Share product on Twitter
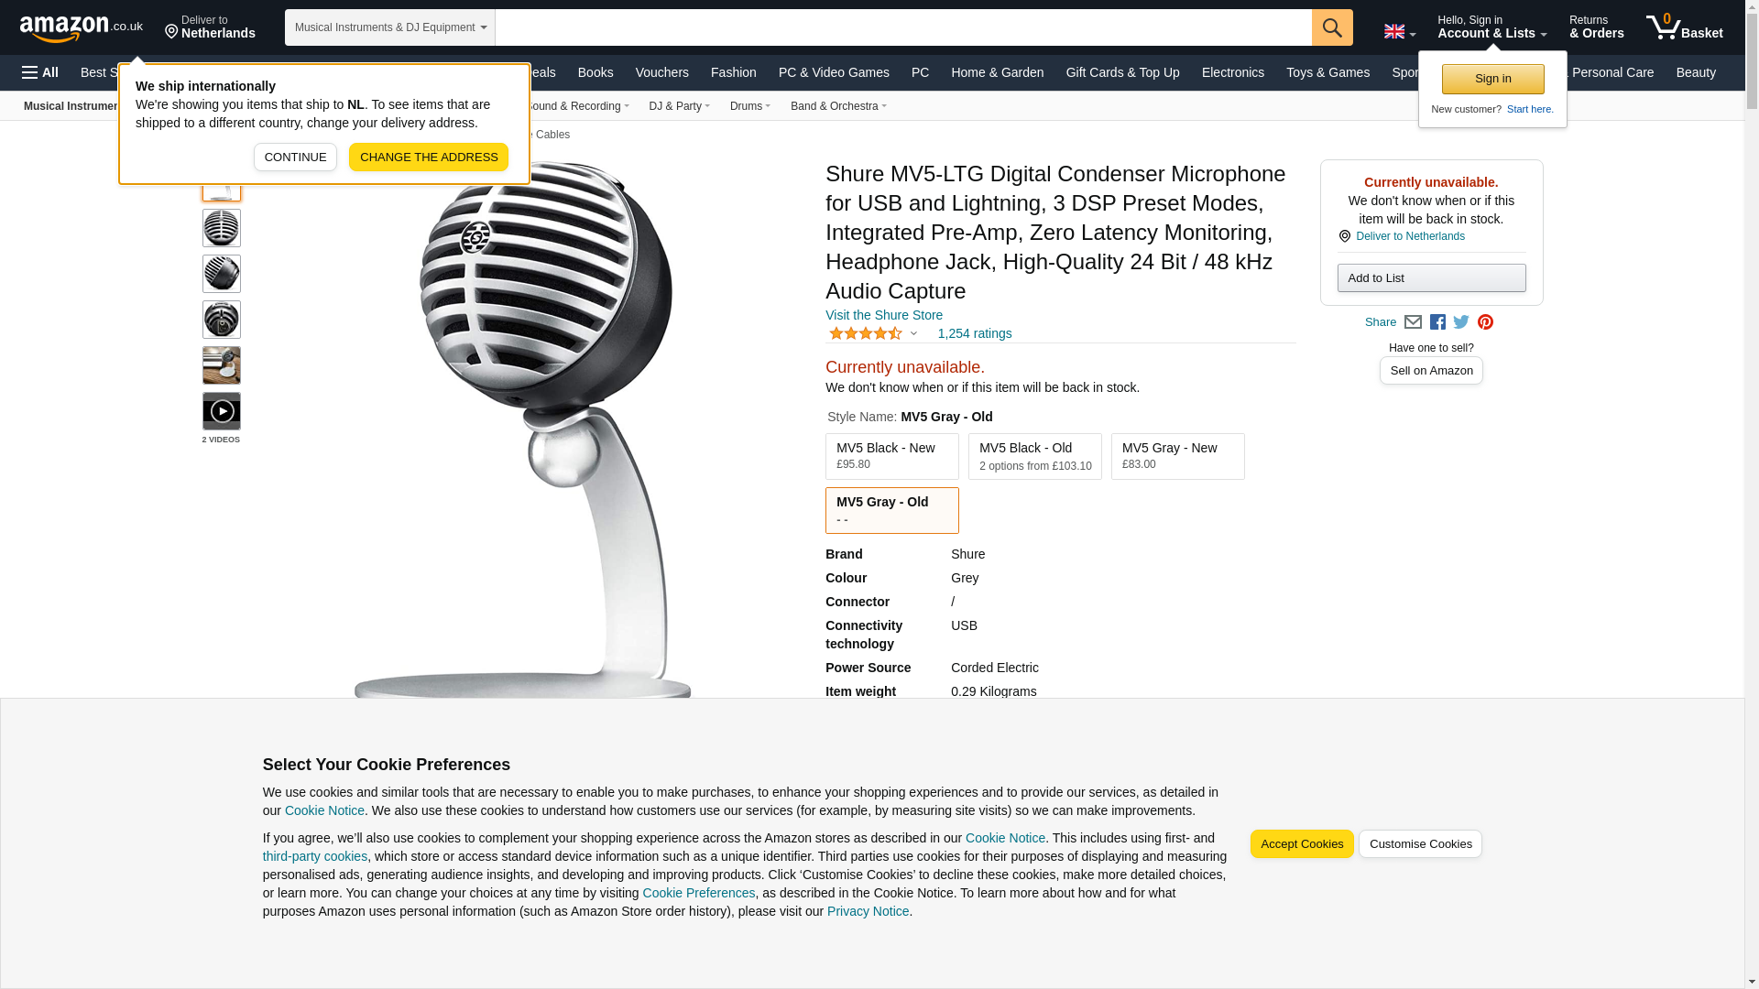 (1461, 322)
